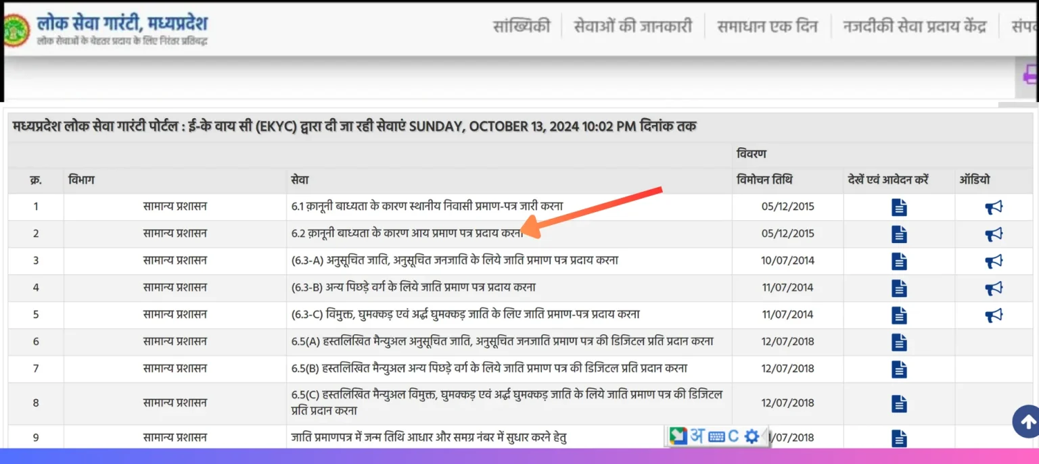Play audio megaphone for 6.3-A caste certificate
Image resolution: width=1039 pixels, height=464 pixels.
[993, 261]
